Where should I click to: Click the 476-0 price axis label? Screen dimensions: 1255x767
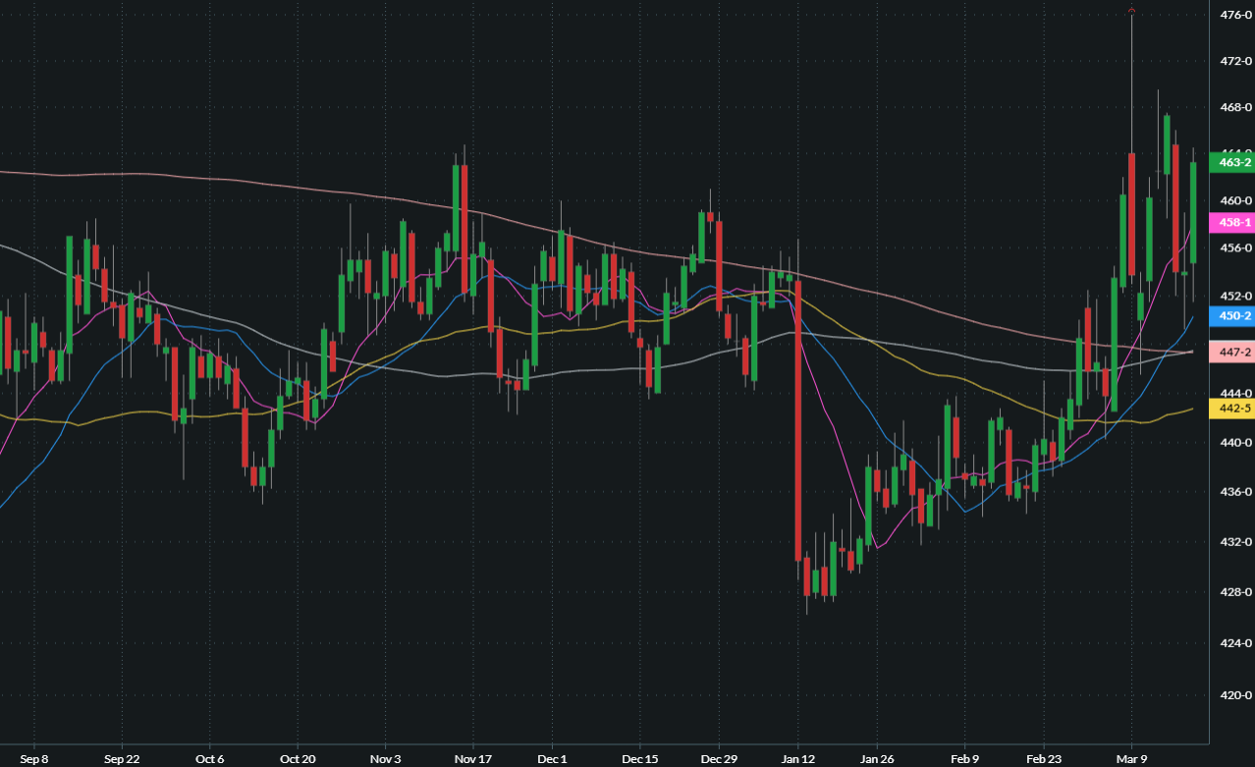pyautogui.click(x=1233, y=16)
